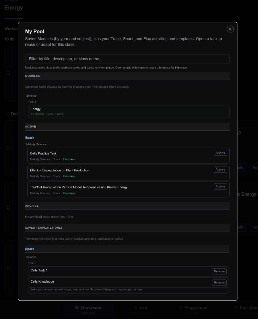Remove the Cells Knowledge template
Viewport: 258px width, 319px height.
(x=219, y=283)
